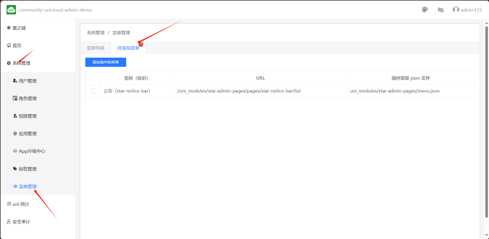Open 用户管理 in the sidebar
The height and width of the screenshot is (239, 489).
click(x=28, y=81)
